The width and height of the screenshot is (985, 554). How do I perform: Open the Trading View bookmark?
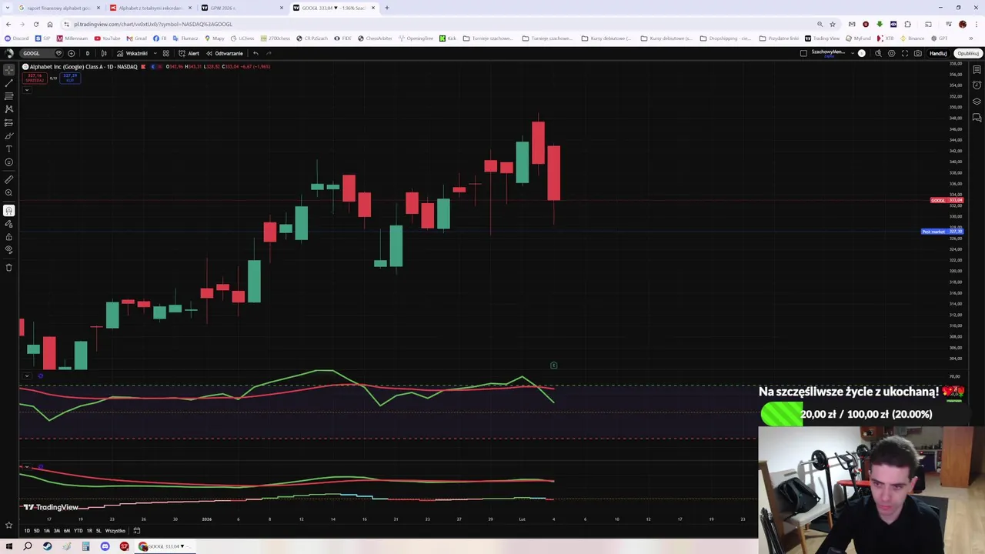pyautogui.click(x=822, y=38)
